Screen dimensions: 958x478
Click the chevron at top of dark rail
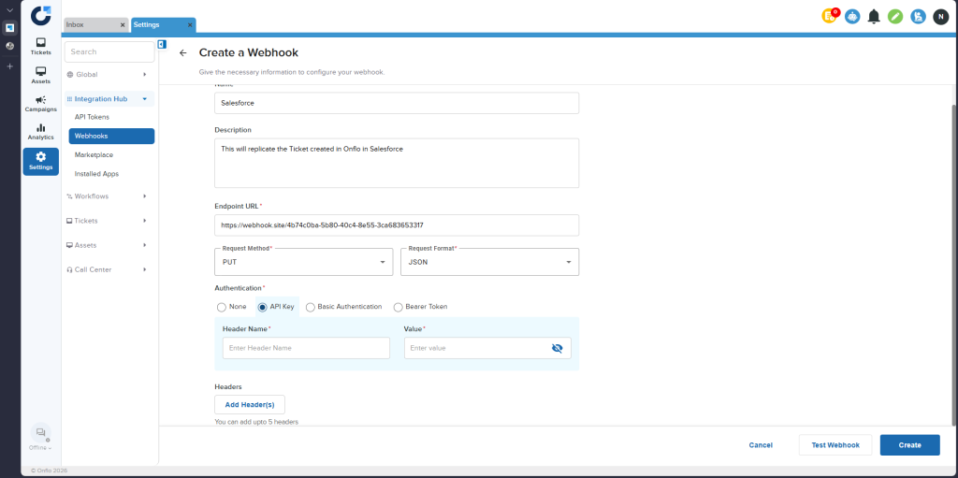(x=9, y=10)
